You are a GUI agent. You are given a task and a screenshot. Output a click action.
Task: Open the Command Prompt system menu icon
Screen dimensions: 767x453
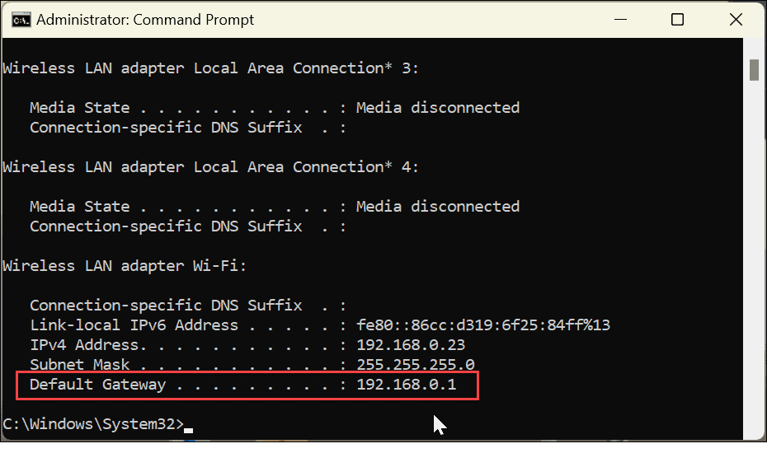(x=20, y=20)
